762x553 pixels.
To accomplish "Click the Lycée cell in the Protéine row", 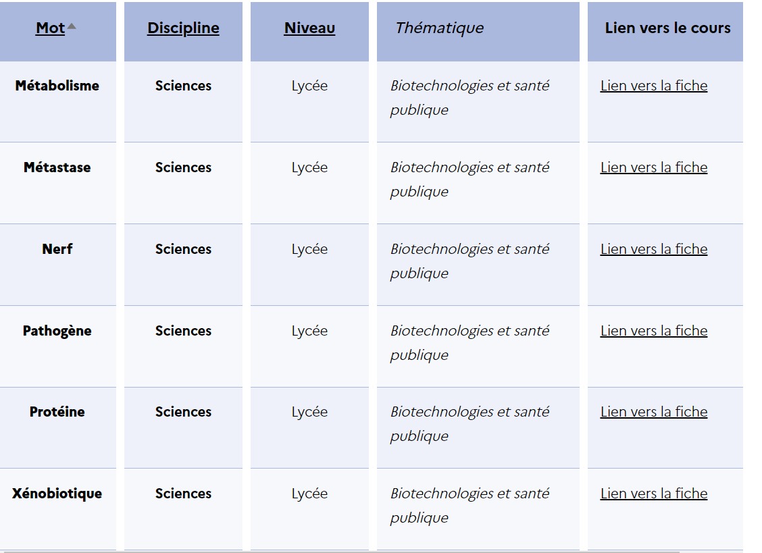I will pos(309,412).
